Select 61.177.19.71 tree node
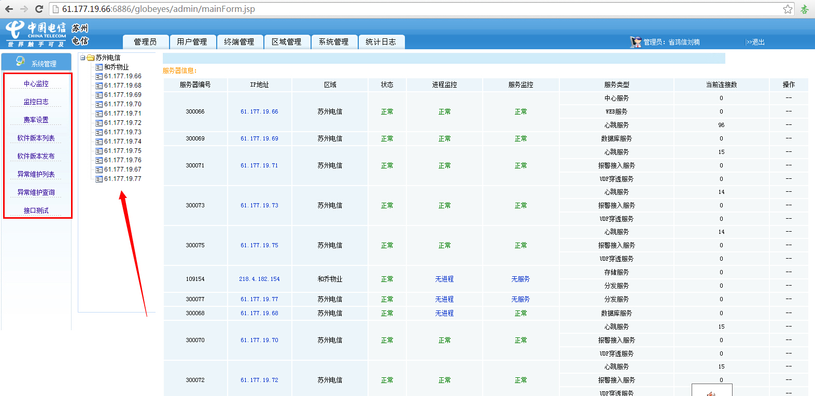 tap(123, 114)
